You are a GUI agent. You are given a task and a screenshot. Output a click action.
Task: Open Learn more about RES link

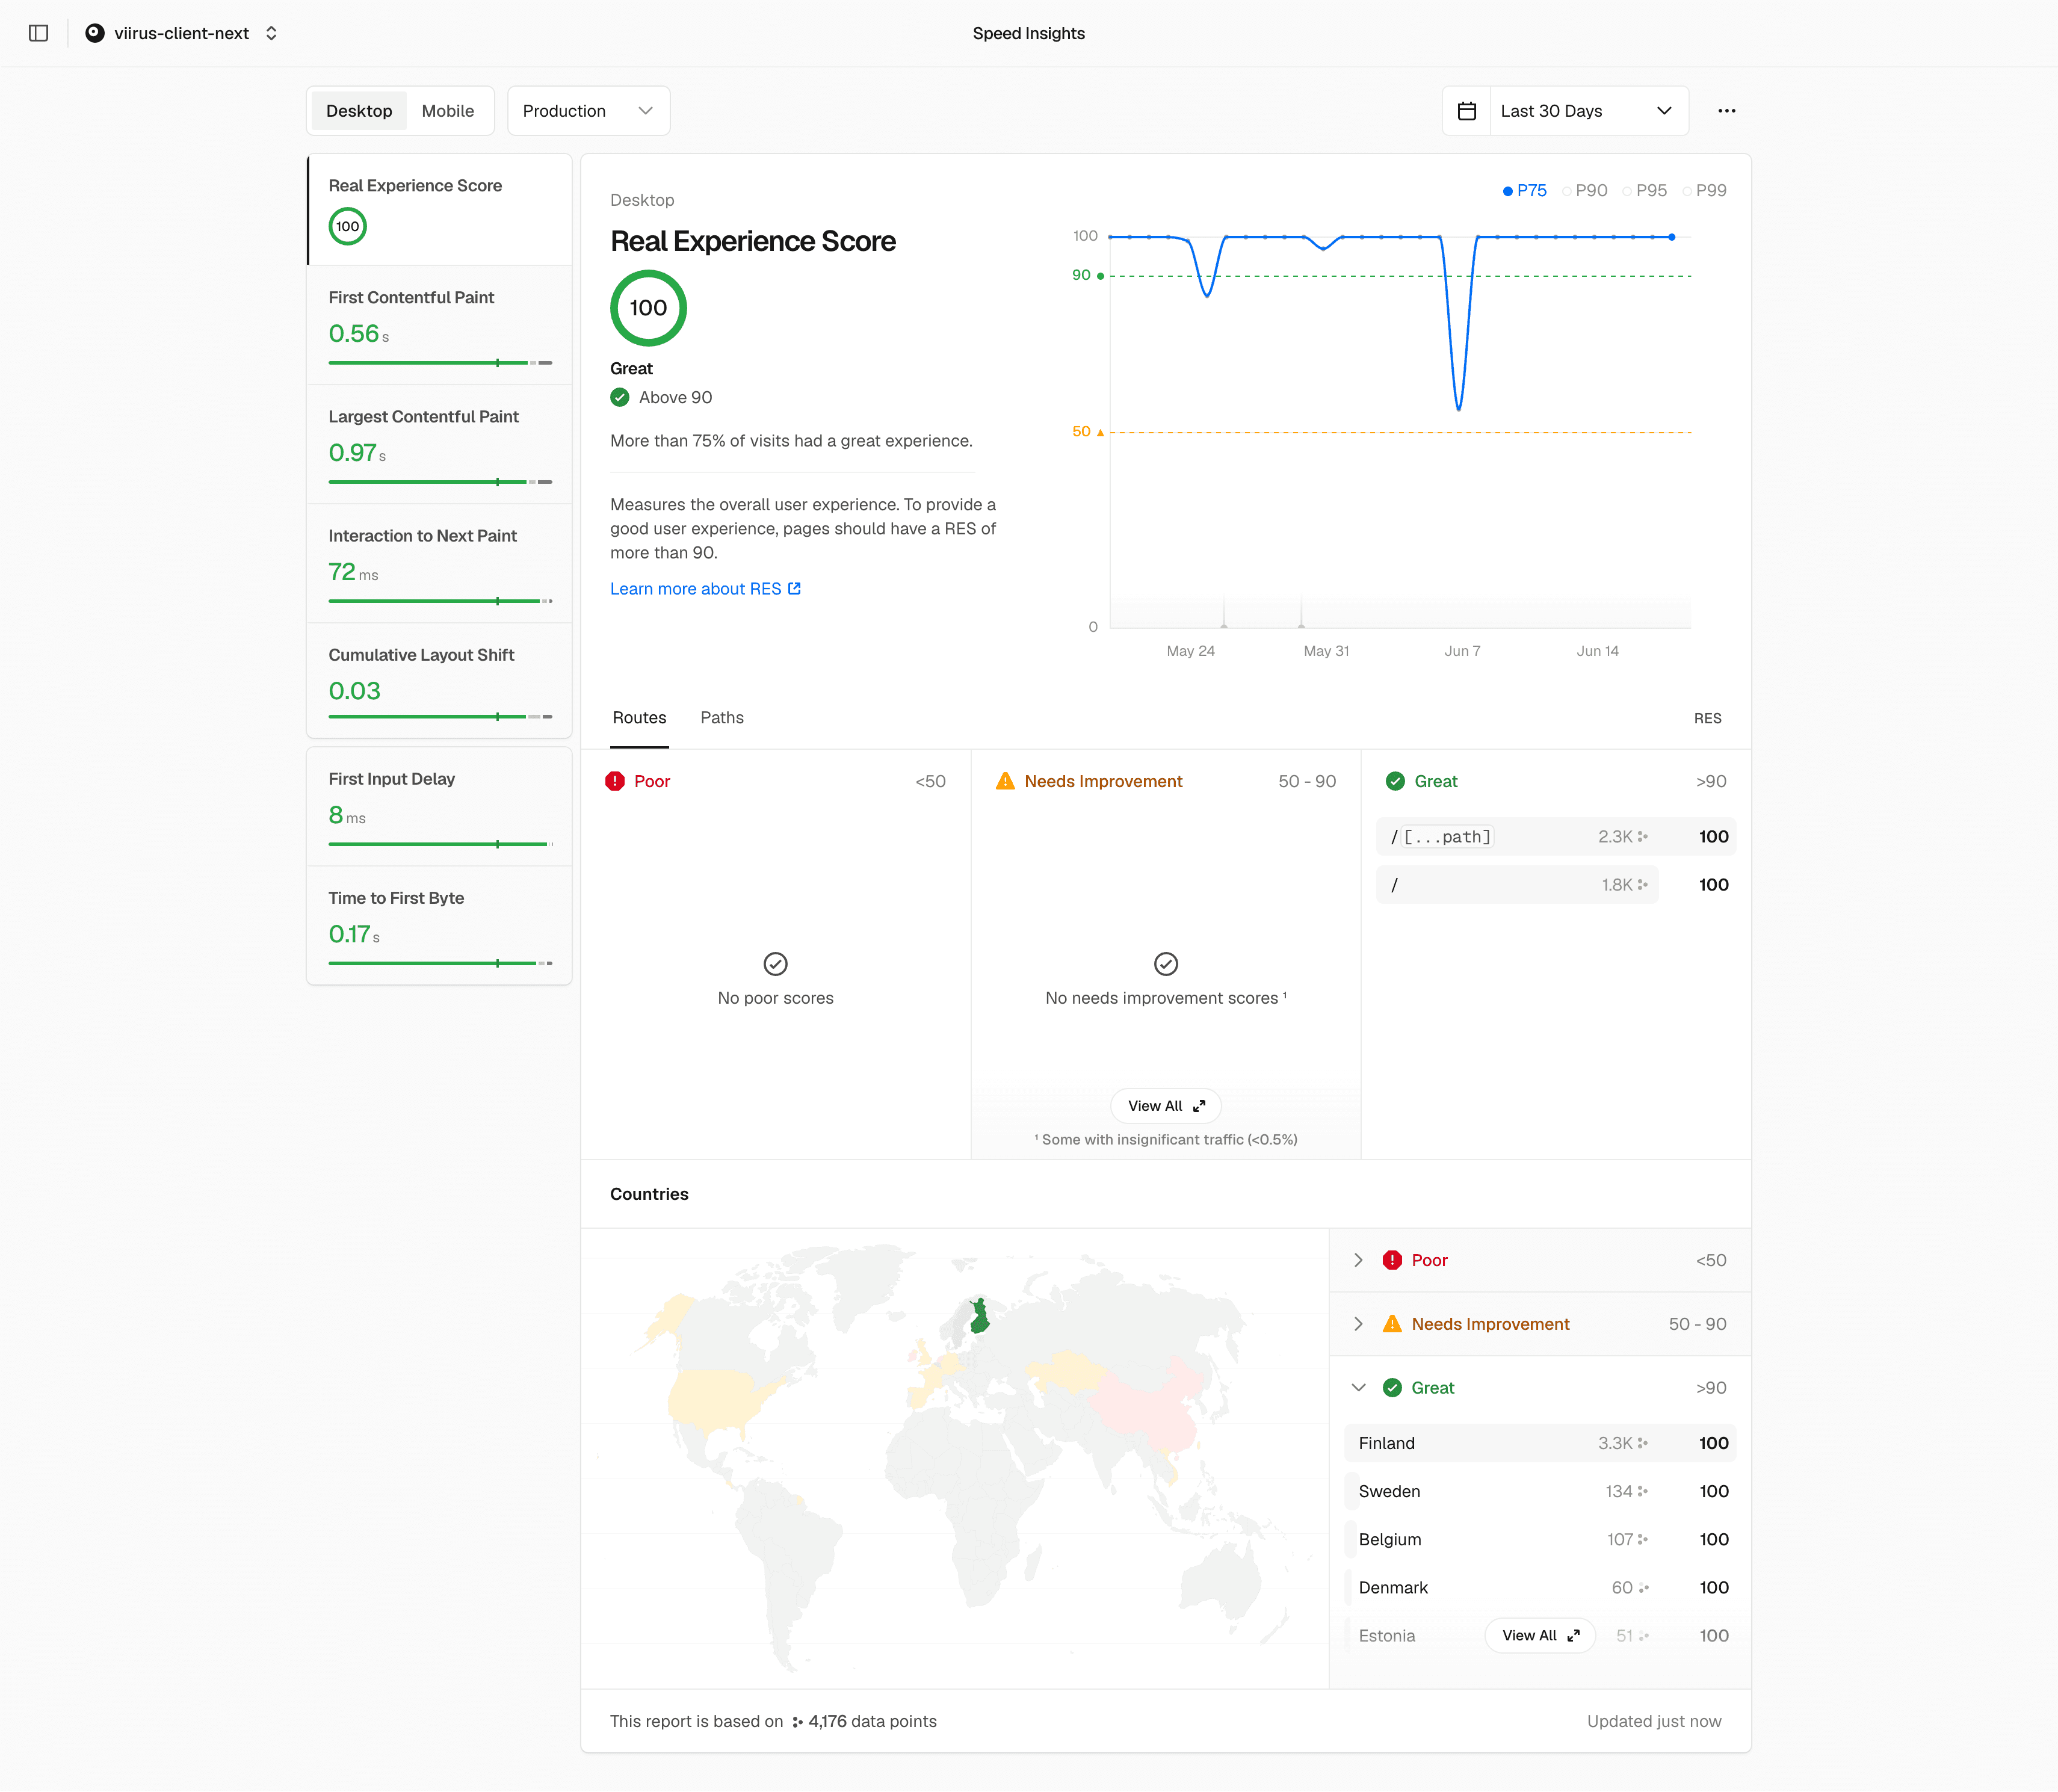pyautogui.click(x=705, y=589)
